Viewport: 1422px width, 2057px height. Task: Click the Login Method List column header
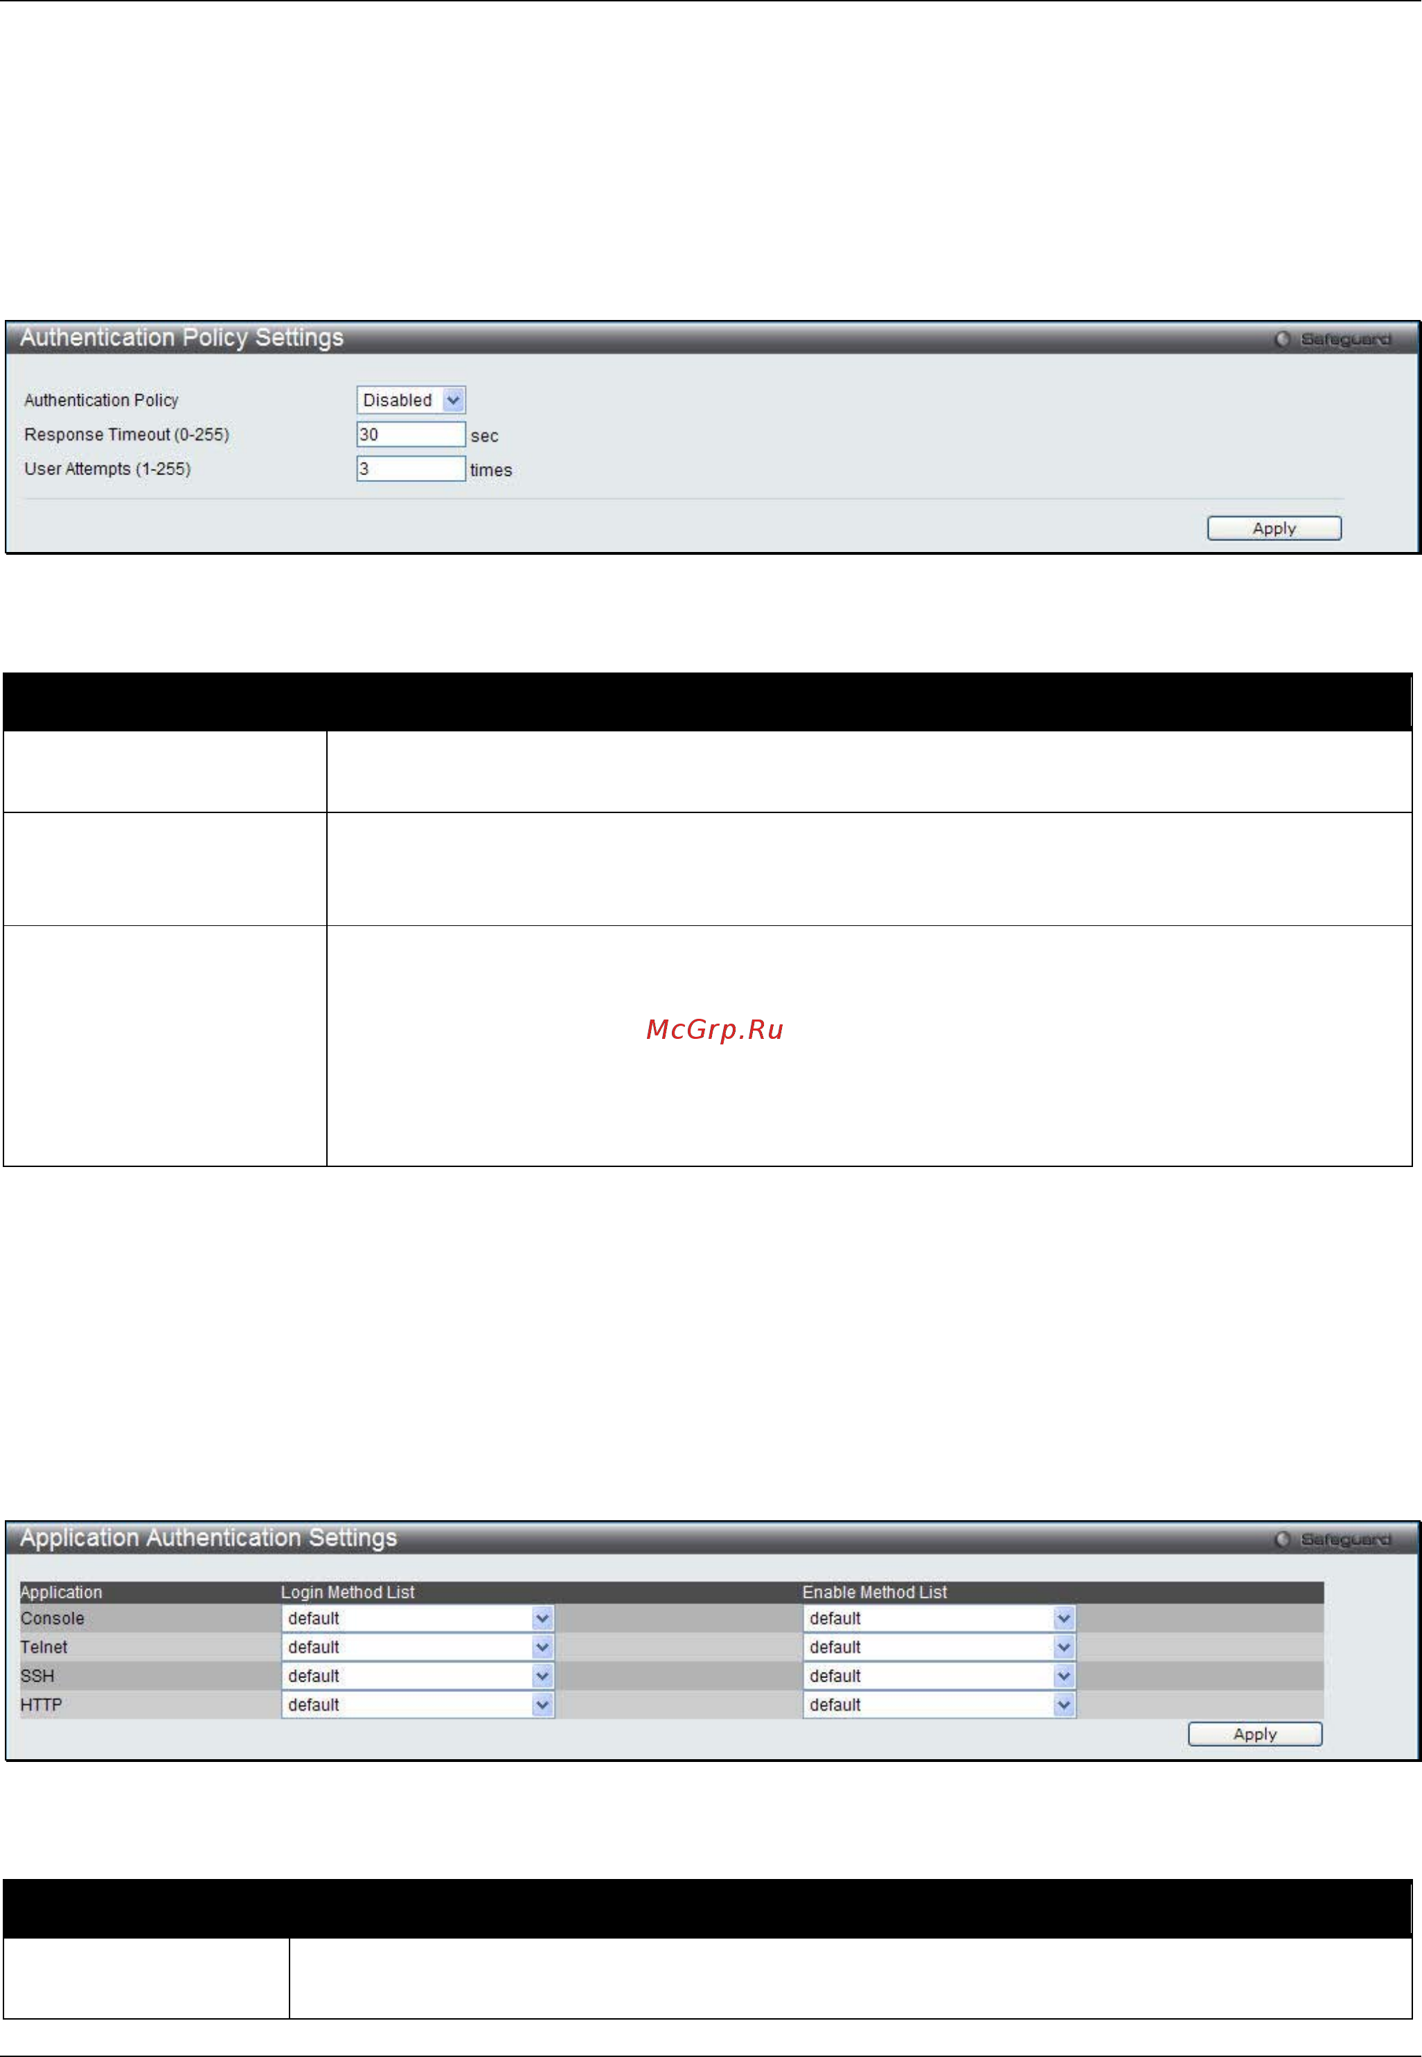point(348,1592)
